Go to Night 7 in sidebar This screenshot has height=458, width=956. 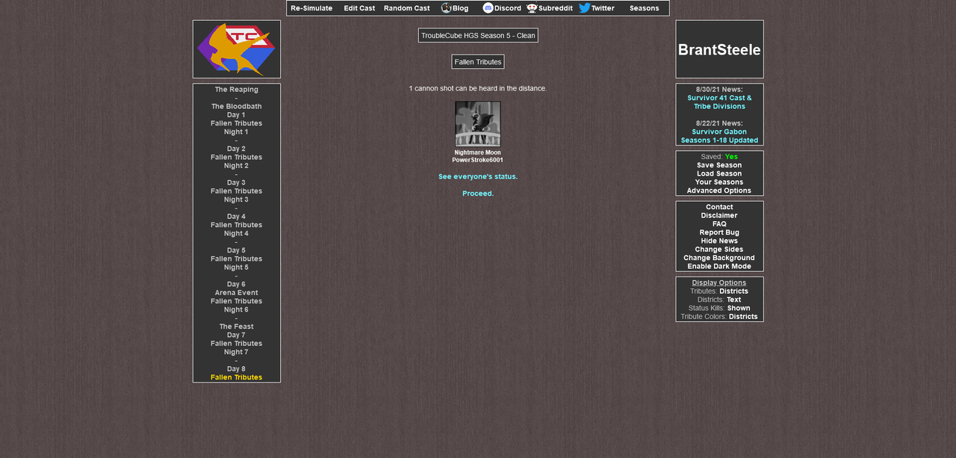237,352
